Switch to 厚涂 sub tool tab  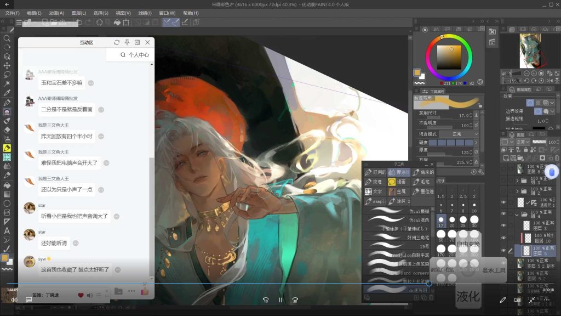click(x=399, y=172)
